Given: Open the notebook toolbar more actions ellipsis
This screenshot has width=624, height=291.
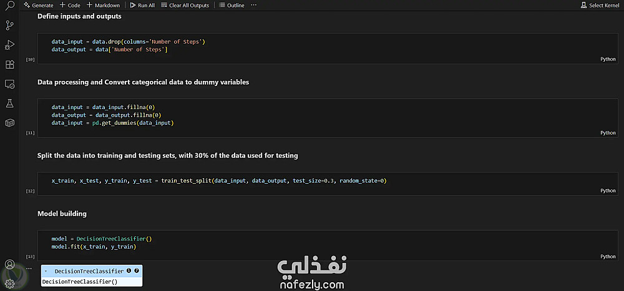Looking at the screenshot, I should point(254,5).
